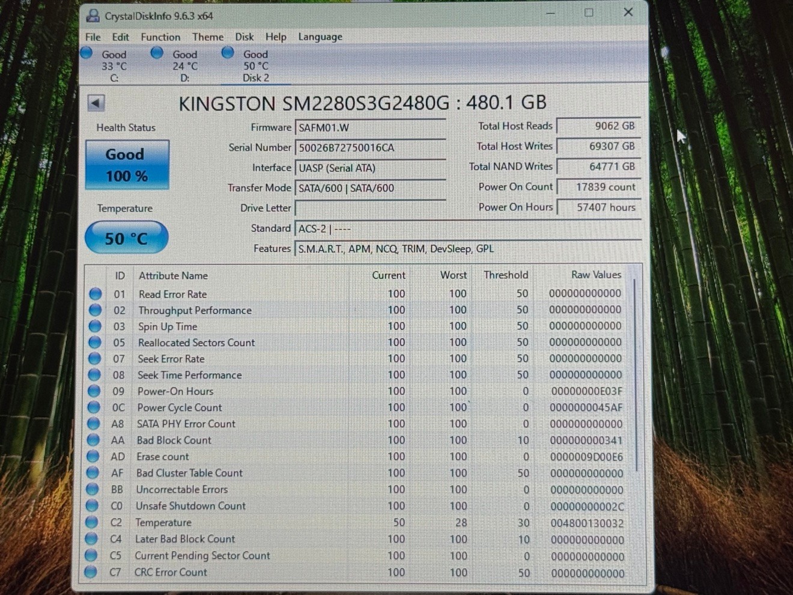Click status icon for Reallocated Sectors Count
793x595 pixels.
point(94,343)
